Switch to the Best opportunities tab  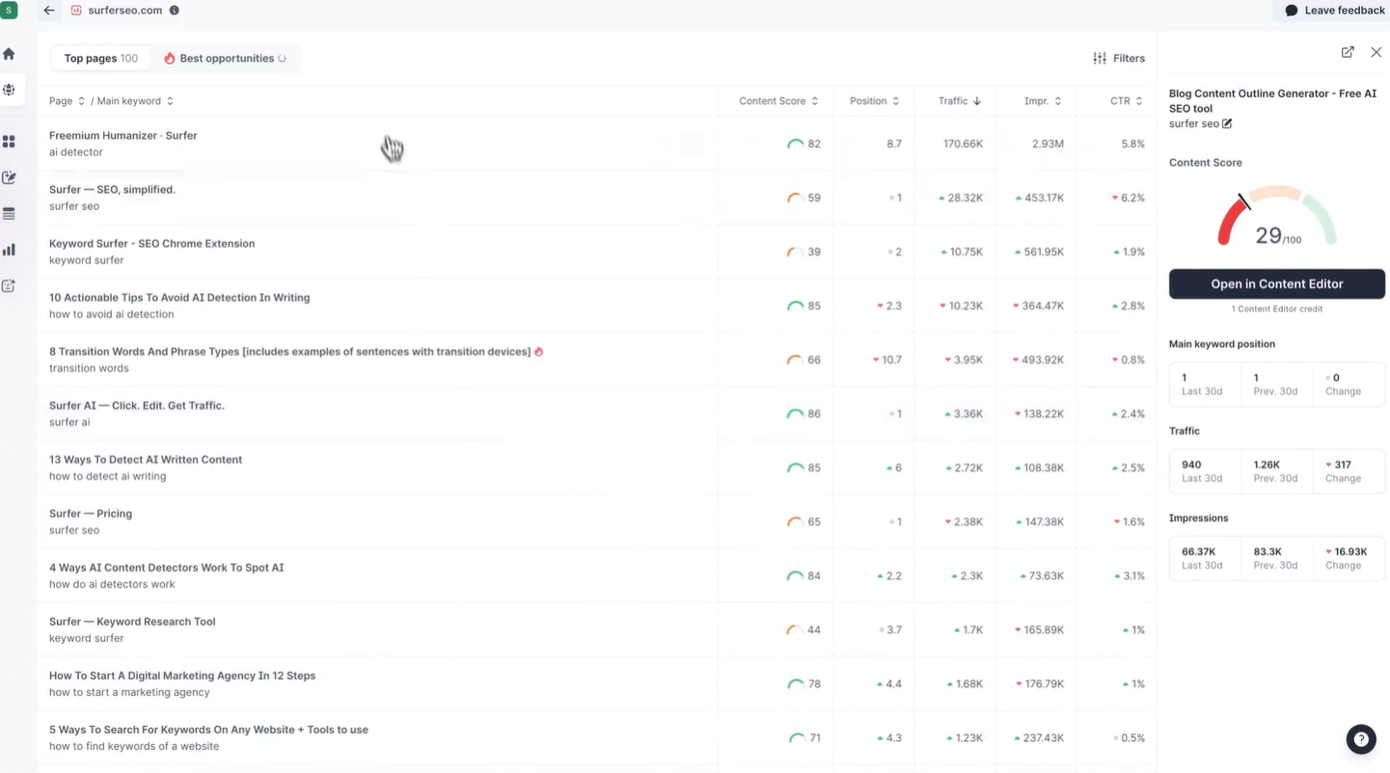tap(225, 59)
